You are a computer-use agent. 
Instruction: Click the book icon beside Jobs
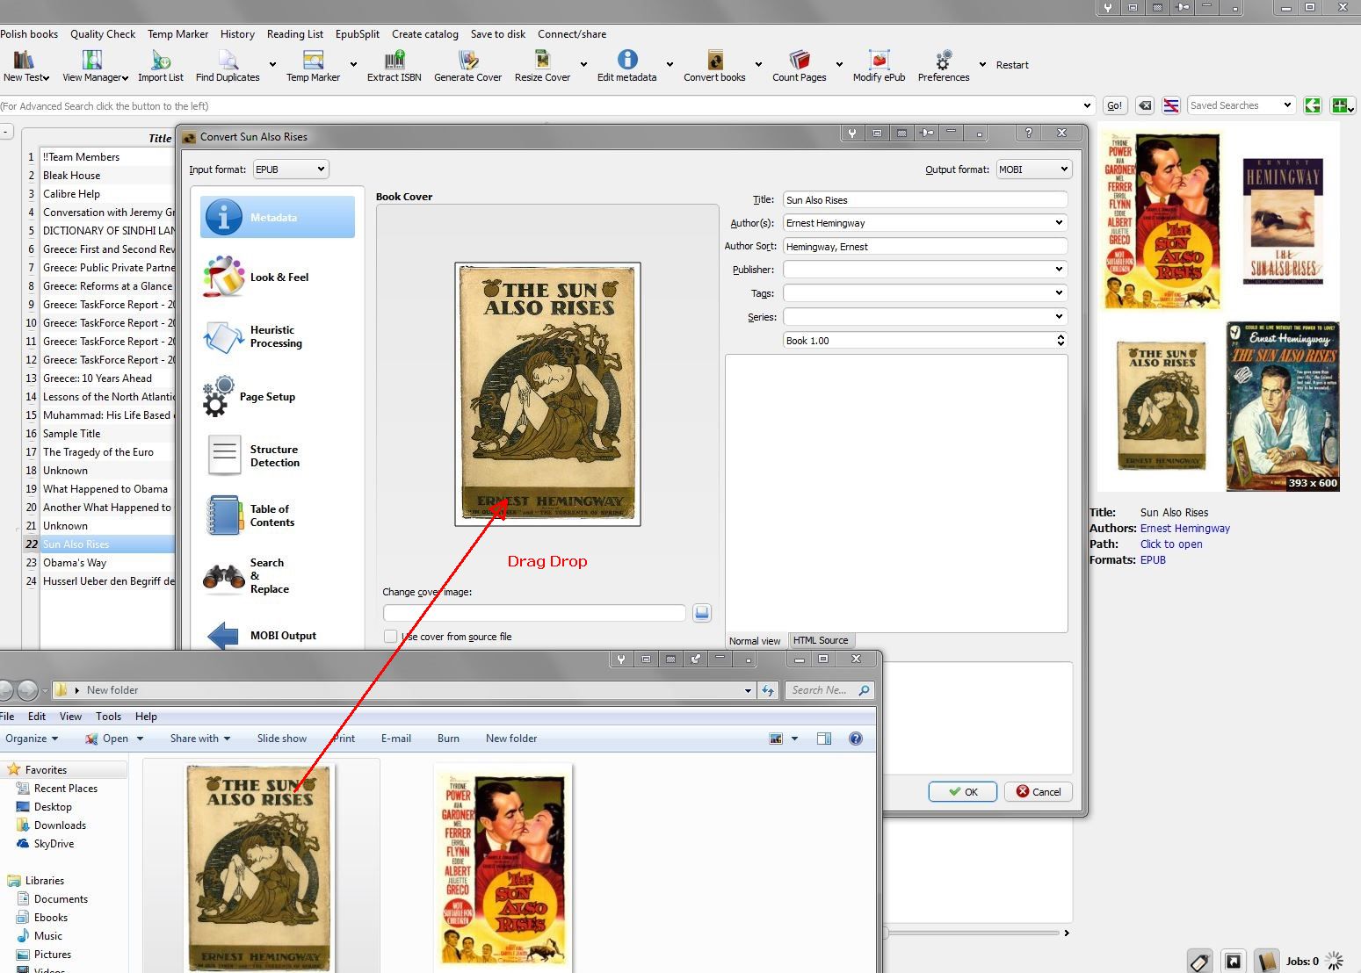[1265, 962]
